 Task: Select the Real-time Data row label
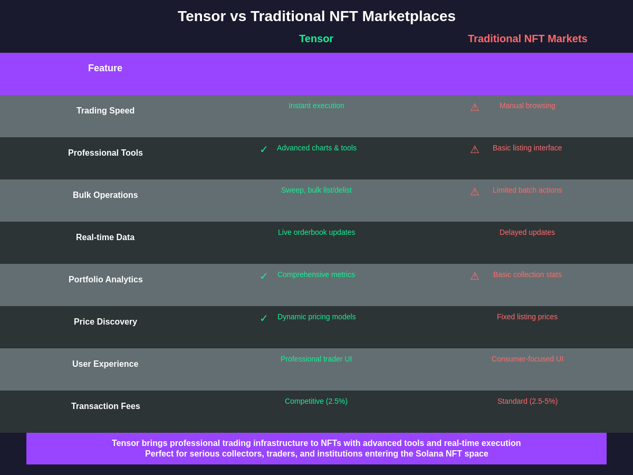[x=105, y=237]
